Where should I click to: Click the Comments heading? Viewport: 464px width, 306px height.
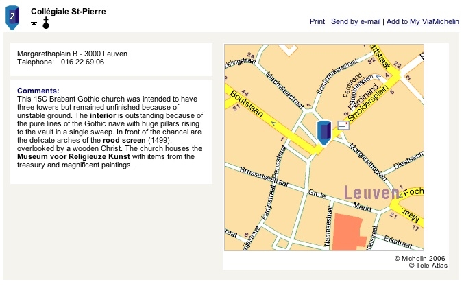pyautogui.click(x=38, y=91)
